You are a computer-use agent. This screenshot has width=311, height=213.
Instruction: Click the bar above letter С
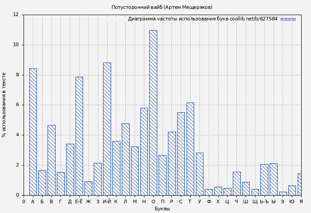point(181,154)
